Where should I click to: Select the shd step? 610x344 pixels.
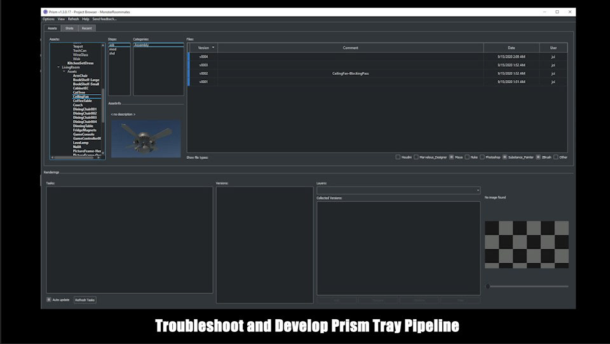119,53
